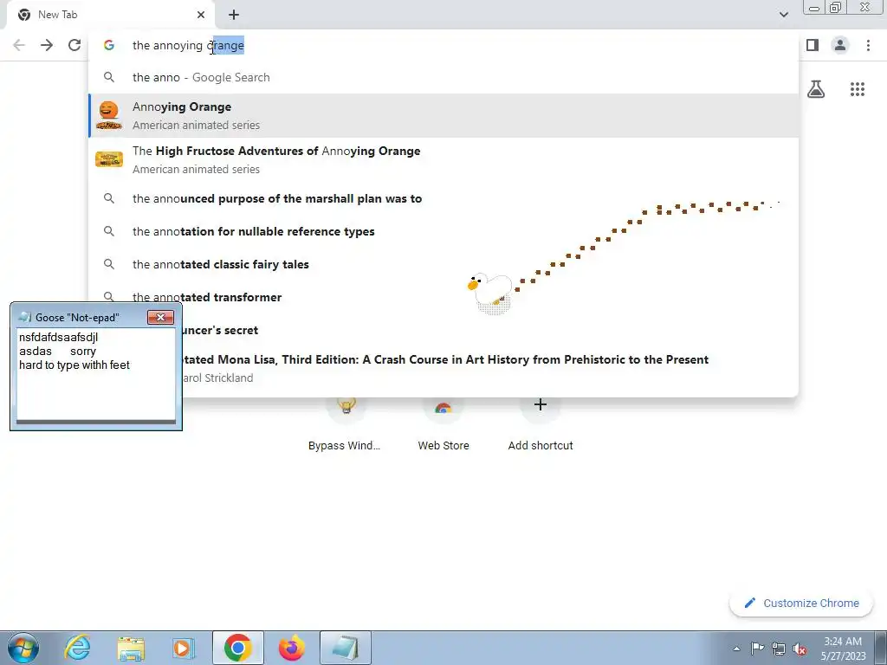The image size is (887, 665).
Task: Reload the page with the refresh icon
Action: click(x=74, y=45)
